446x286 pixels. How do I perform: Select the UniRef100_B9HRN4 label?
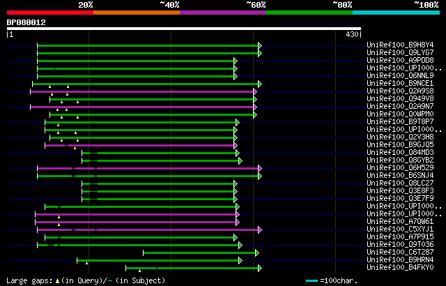point(400,260)
